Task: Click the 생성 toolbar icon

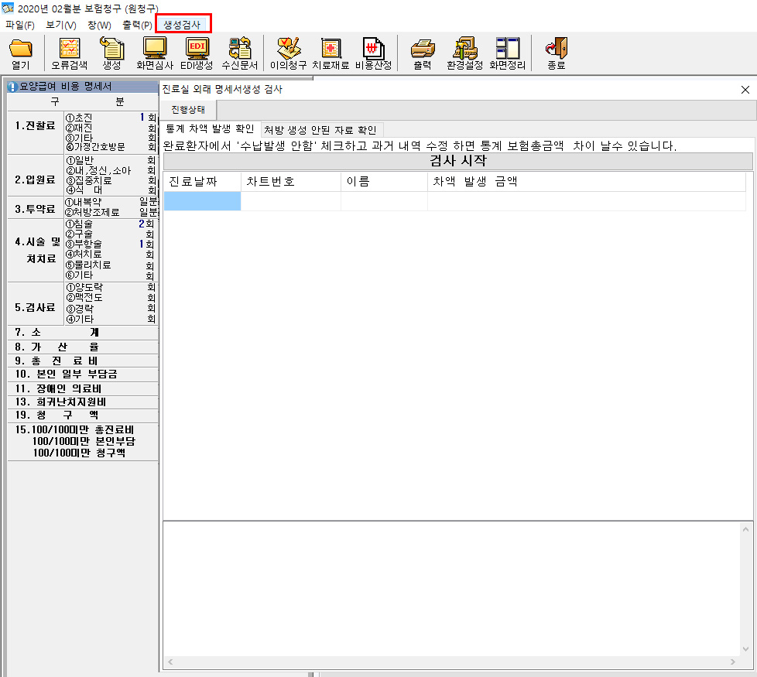Action: click(x=112, y=53)
